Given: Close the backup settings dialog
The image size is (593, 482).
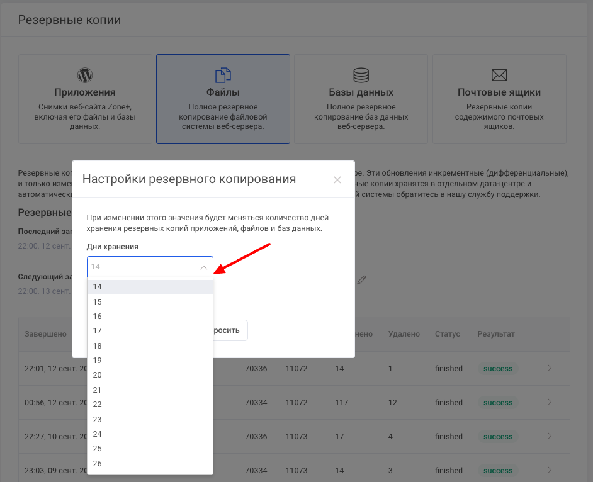Looking at the screenshot, I should pyautogui.click(x=337, y=180).
